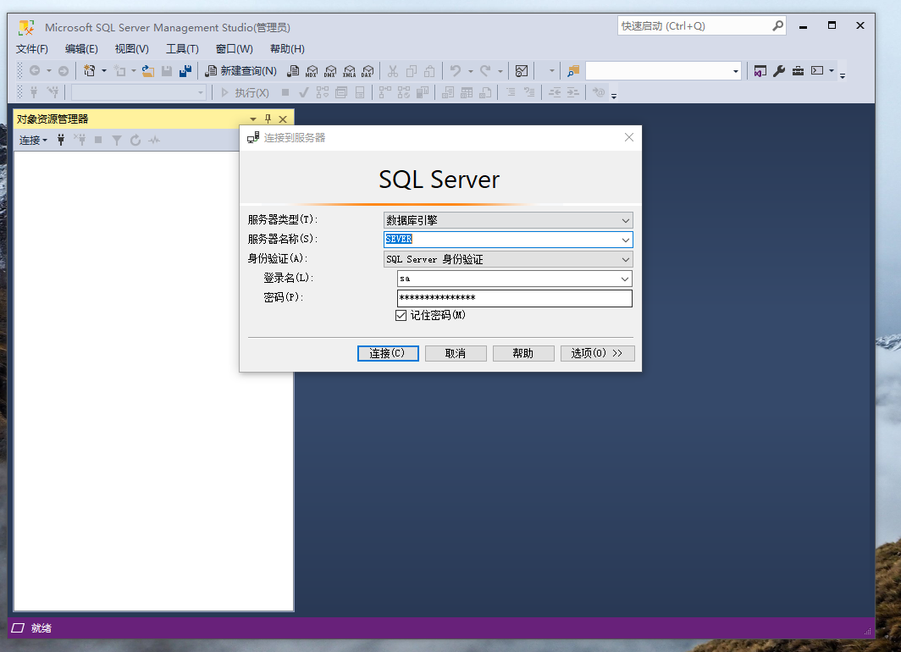Expand the command window icon dropdown arrow

click(832, 70)
